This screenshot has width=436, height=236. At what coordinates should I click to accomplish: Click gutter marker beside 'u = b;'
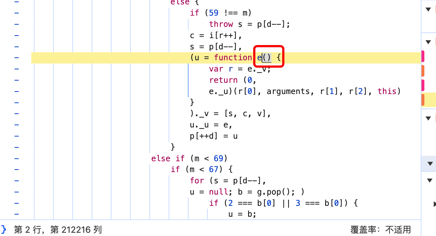tap(17, 214)
